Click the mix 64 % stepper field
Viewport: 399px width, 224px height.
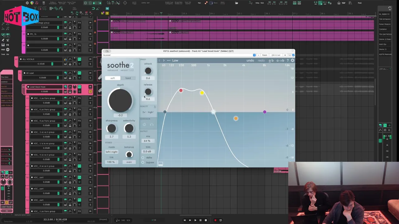tap(148, 141)
